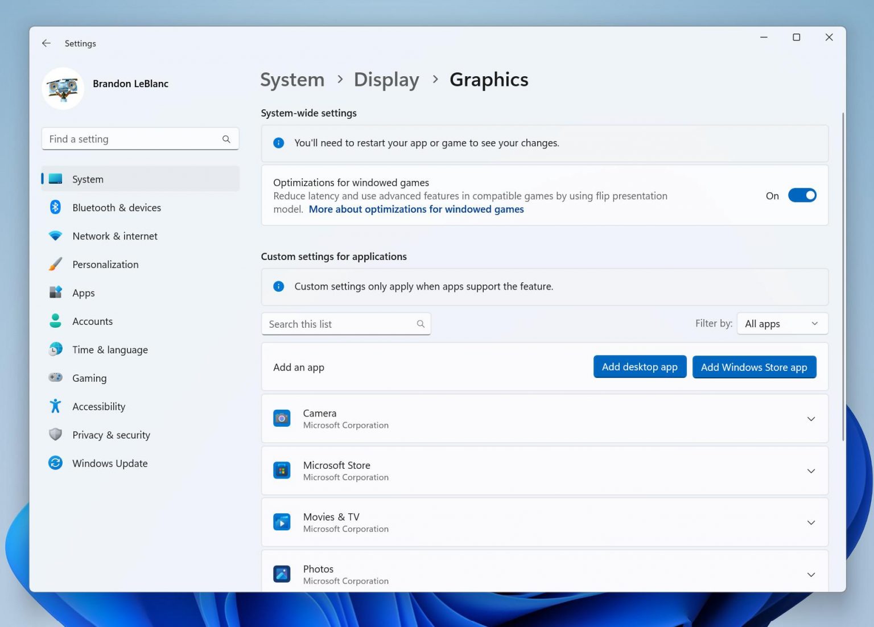Go back using the Settings back arrow
Screen dimensions: 874x627
pyautogui.click(x=46, y=43)
